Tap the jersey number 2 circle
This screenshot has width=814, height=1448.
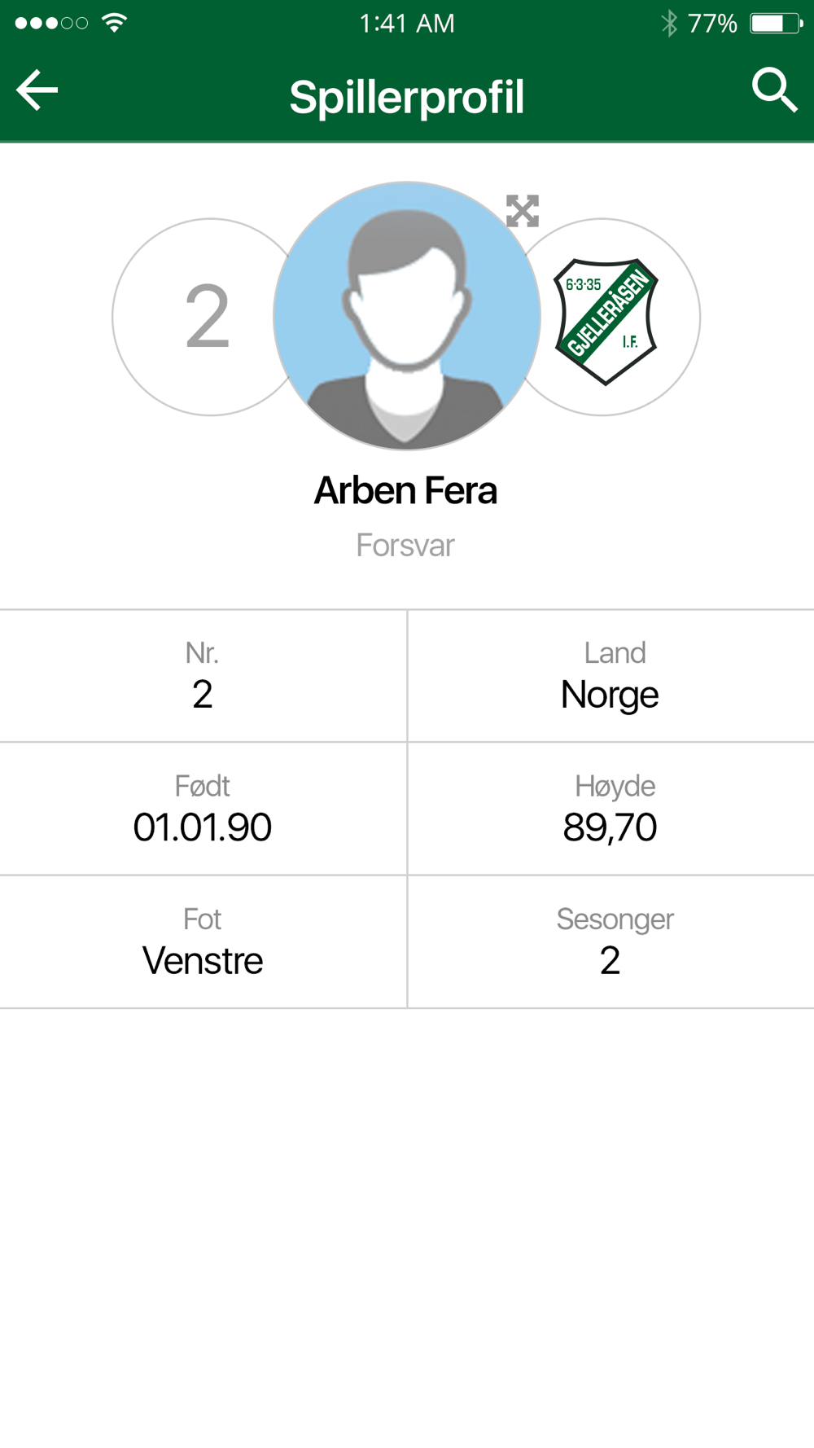coord(207,317)
